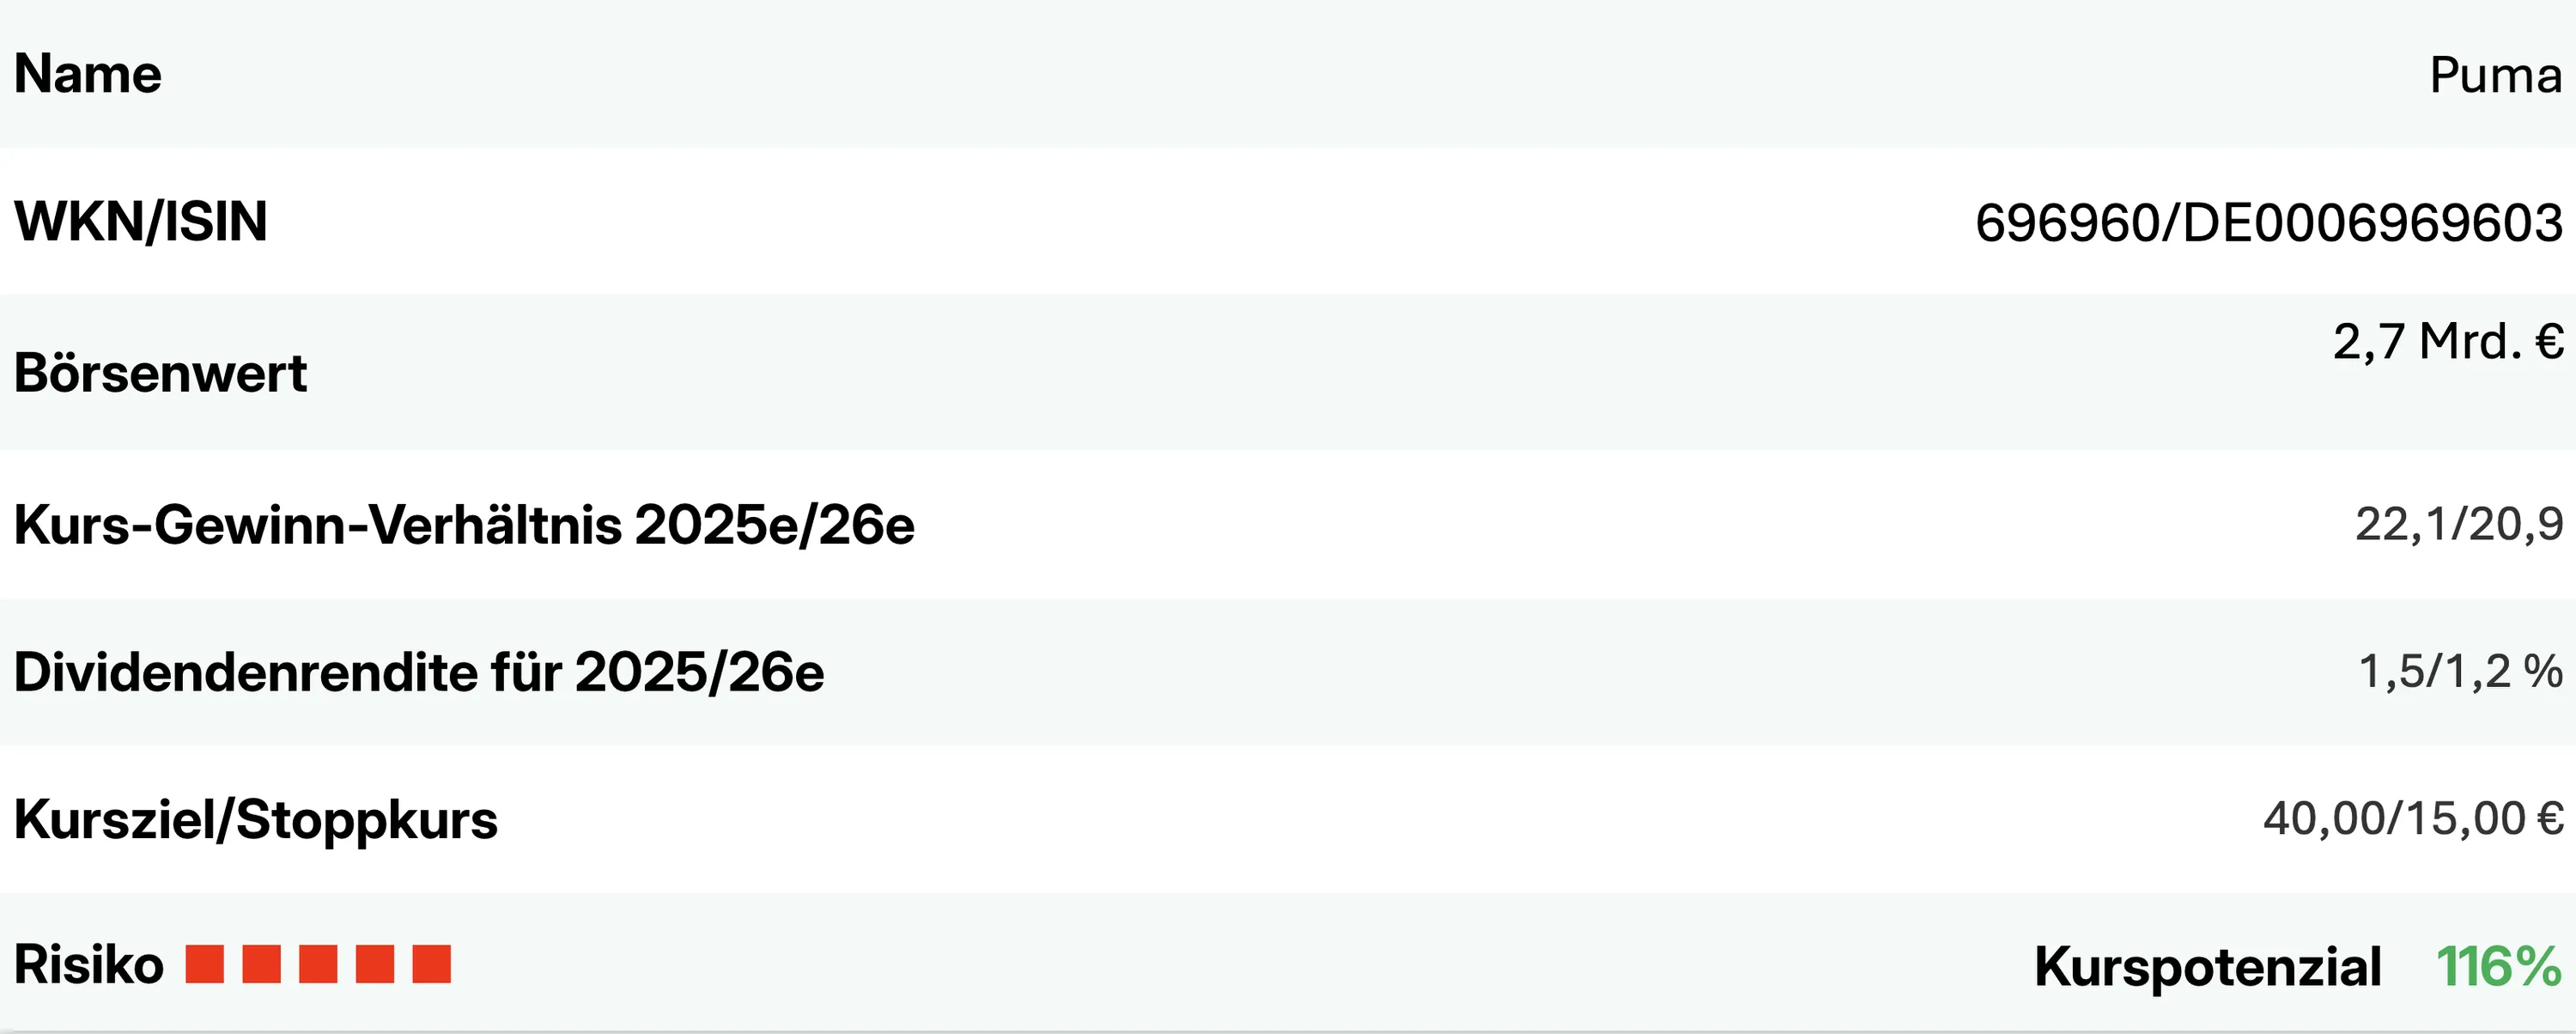Click the Kursziel/Stoppkurs label
The height and width of the screenshot is (1034, 2576).
point(256,820)
